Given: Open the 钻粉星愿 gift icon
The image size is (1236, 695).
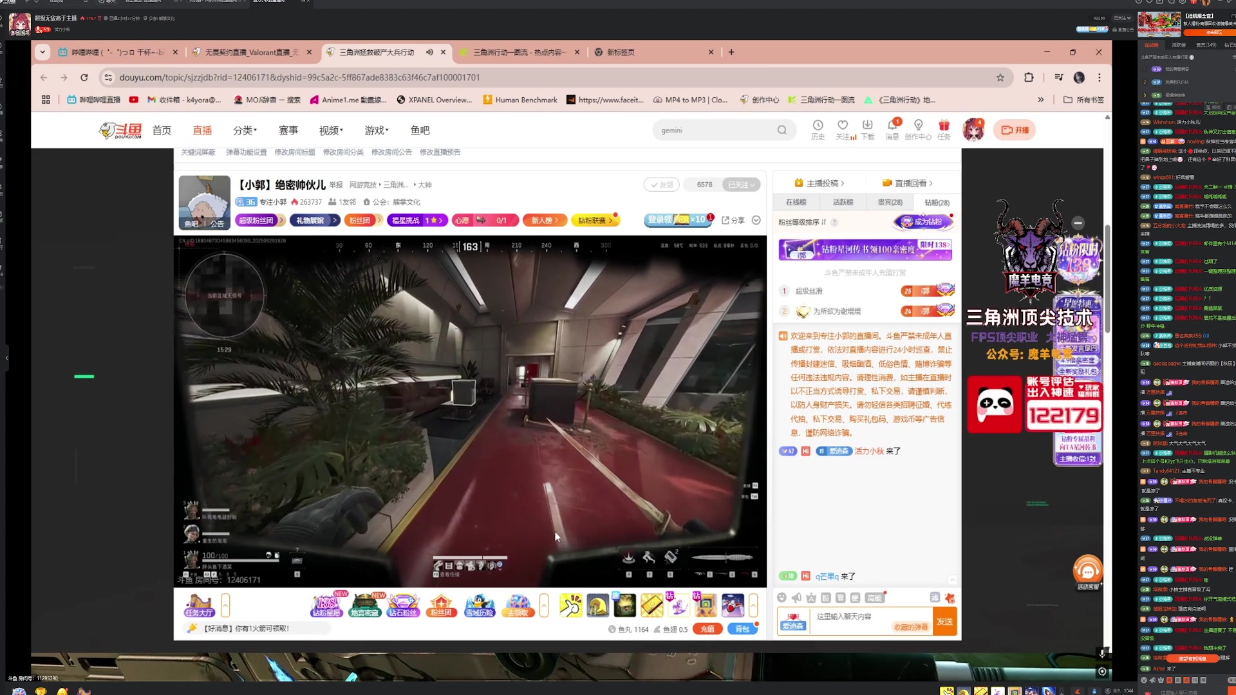Looking at the screenshot, I should 326,606.
